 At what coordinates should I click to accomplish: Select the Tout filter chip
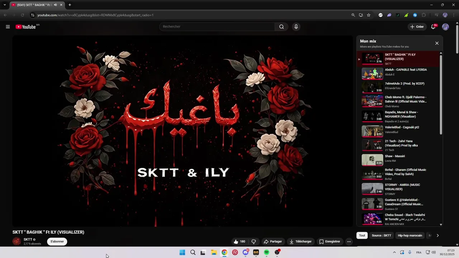click(362, 235)
